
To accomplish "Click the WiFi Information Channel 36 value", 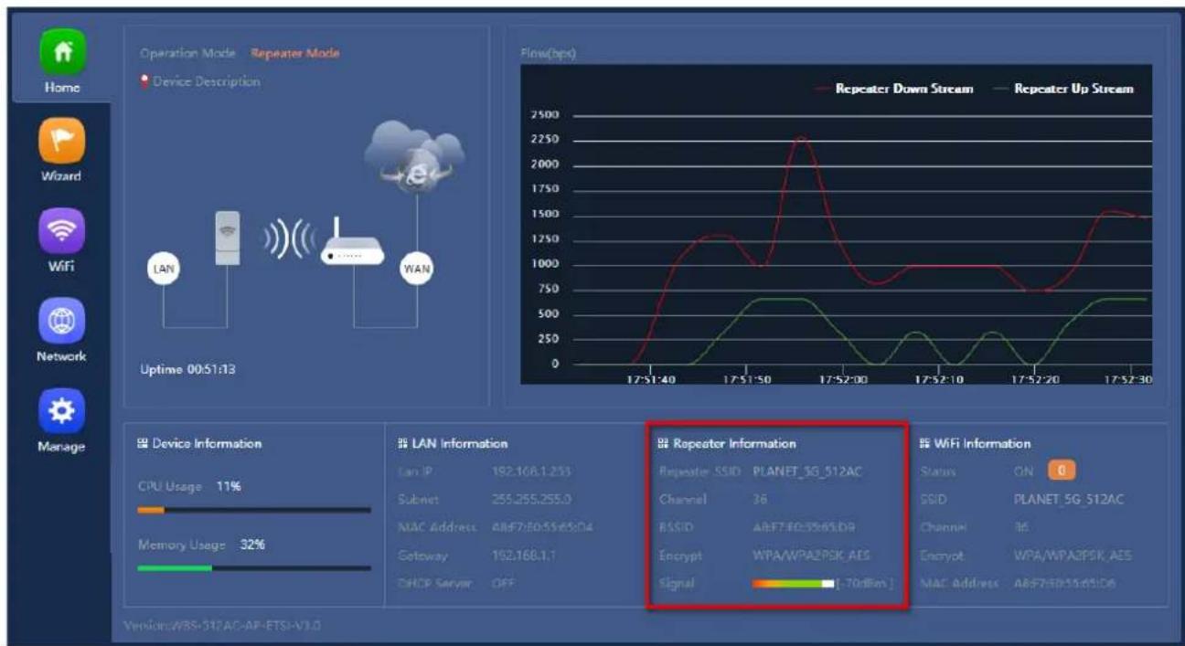I will (1020, 527).
